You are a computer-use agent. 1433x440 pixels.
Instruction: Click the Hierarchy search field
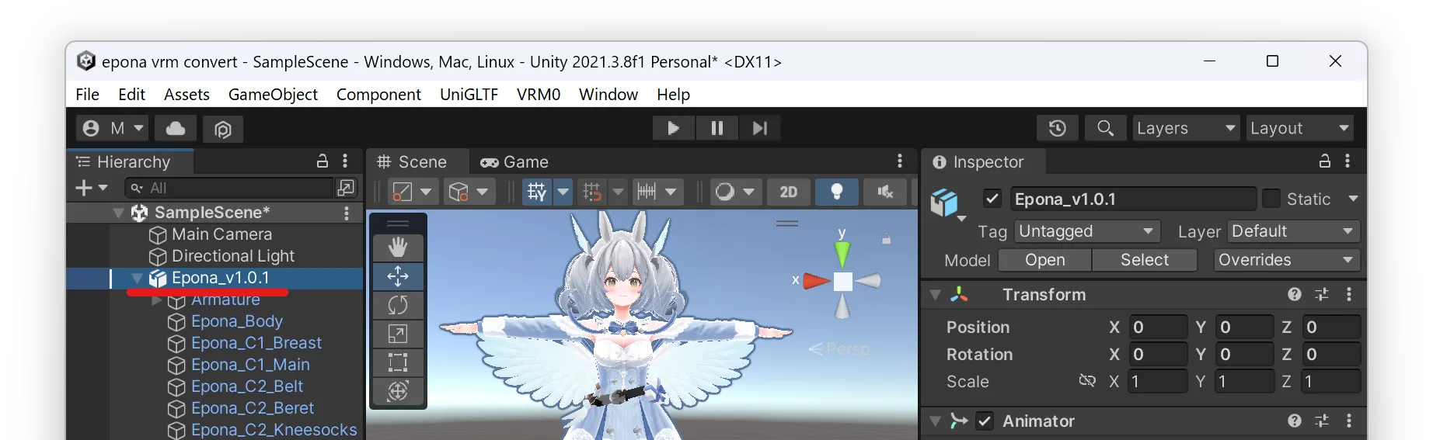pyautogui.click(x=228, y=188)
